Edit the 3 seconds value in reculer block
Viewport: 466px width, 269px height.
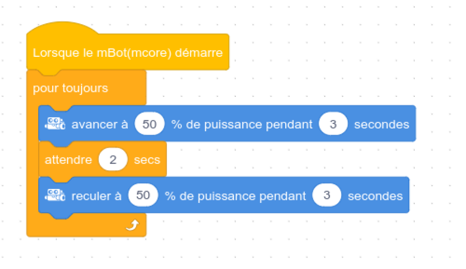click(327, 195)
